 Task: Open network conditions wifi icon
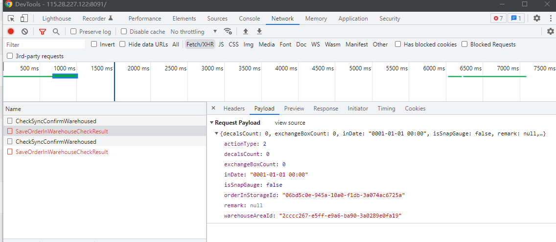coord(228,31)
